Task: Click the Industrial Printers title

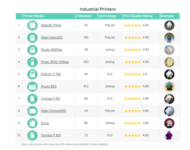Action: click(98, 9)
